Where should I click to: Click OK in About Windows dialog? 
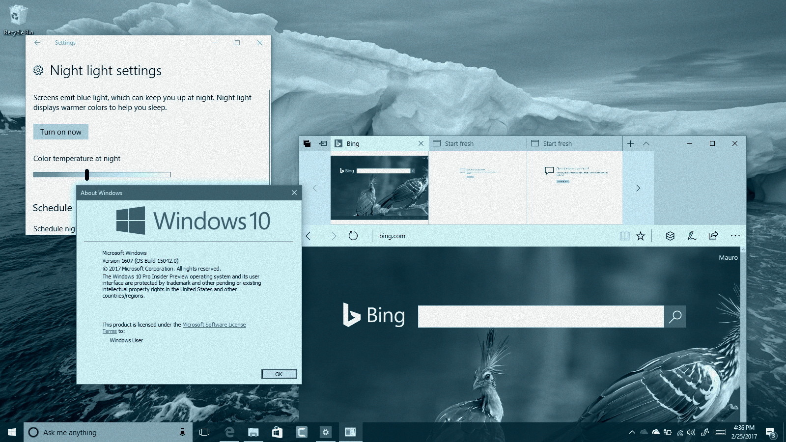[x=279, y=374]
